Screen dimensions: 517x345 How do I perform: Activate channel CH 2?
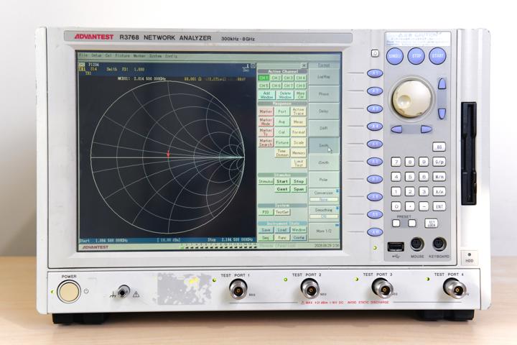point(276,78)
